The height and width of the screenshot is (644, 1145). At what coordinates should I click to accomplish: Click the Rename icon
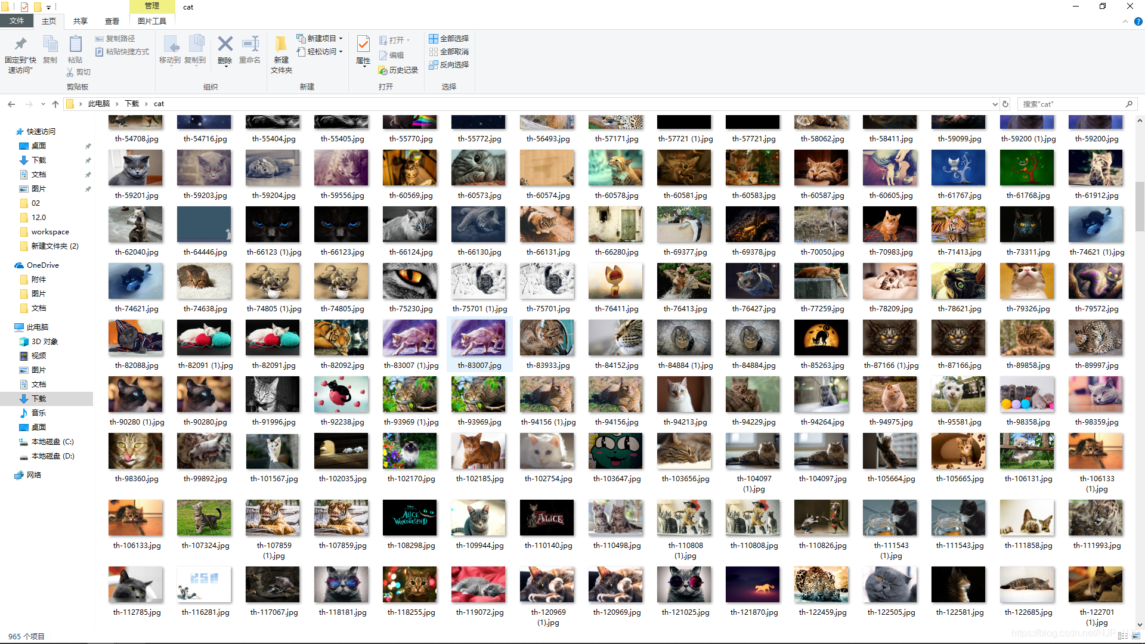click(250, 44)
